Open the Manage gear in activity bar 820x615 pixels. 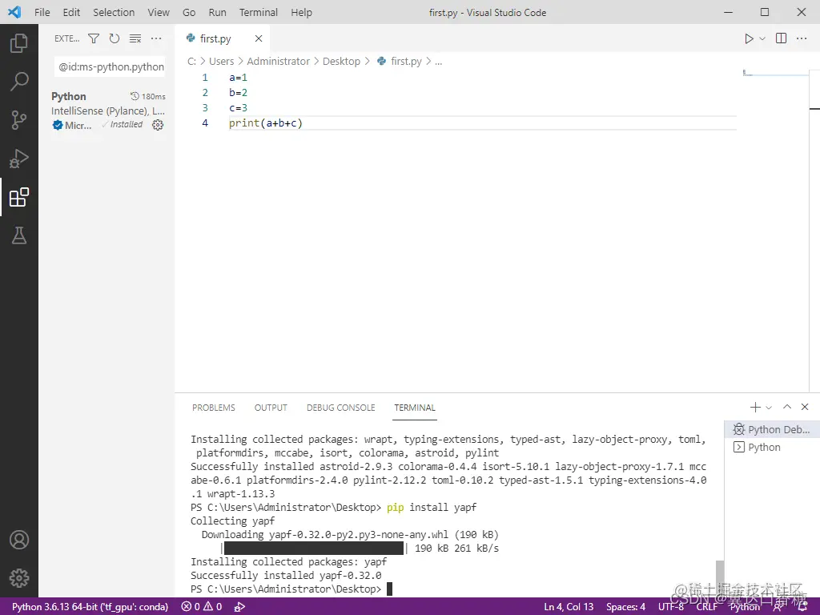pyautogui.click(x=19, y=578)
